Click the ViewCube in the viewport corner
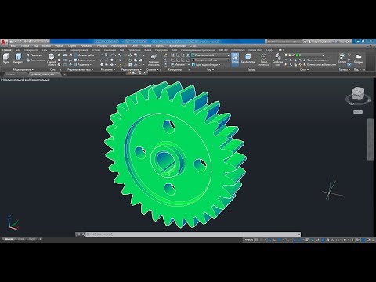This screenshot has width=376, height=282. click(358, 94)
